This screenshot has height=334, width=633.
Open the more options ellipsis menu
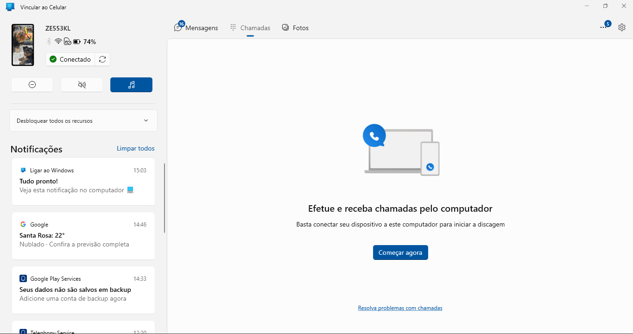603,27
